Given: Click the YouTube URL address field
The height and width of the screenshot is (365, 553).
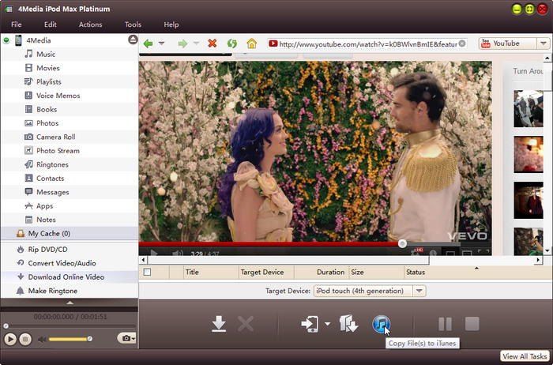Looking at the screenshot, I should click(x=367, y=43).
